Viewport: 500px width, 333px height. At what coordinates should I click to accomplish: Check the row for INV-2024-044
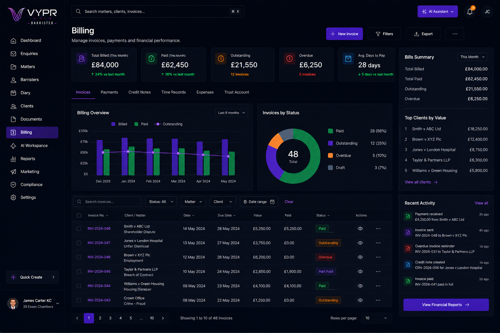79,286
